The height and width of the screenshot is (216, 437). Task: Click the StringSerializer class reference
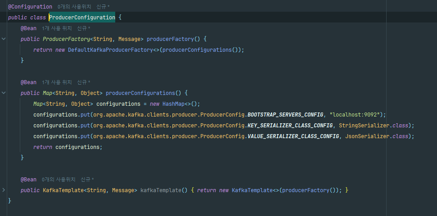click(364, 126)
